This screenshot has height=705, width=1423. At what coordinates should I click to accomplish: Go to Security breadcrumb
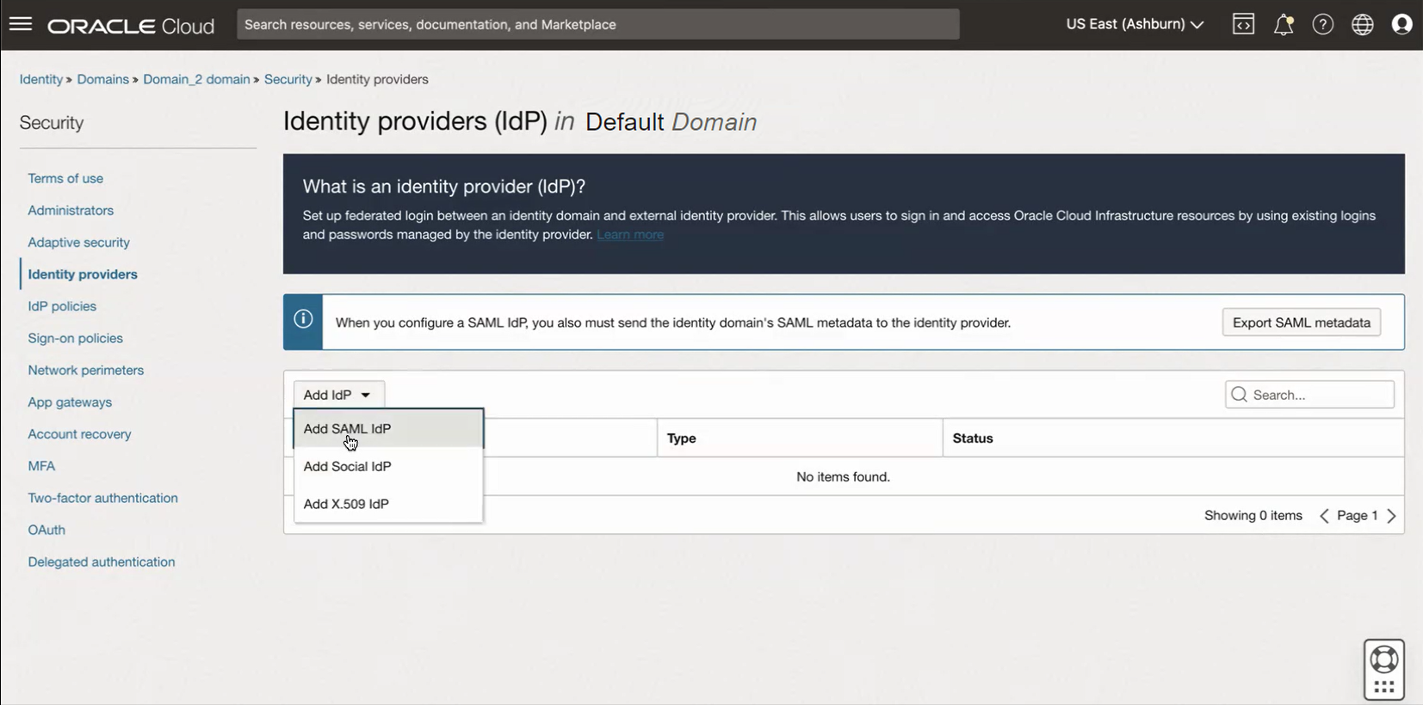pyautogui.click(x=288, y=79)
